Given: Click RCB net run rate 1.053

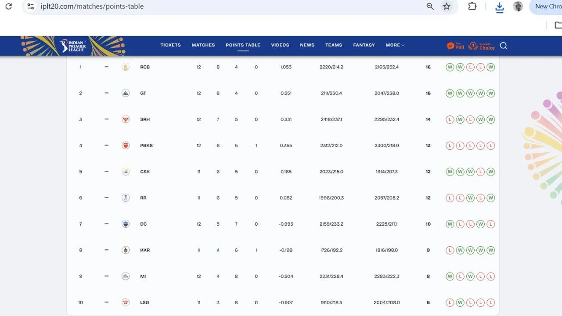Looking at the screenshot, I should (286, 67).
